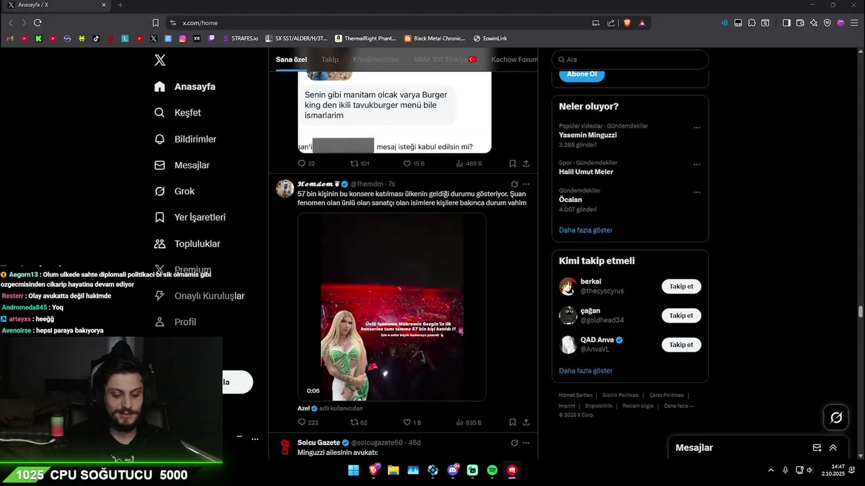Show more suggestions under Kimi takip etmeli

point(585,371)
